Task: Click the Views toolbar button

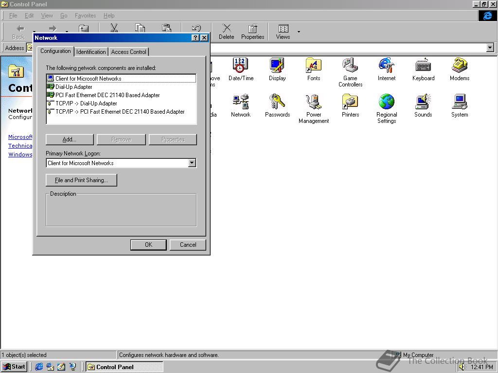Action: 283,32
